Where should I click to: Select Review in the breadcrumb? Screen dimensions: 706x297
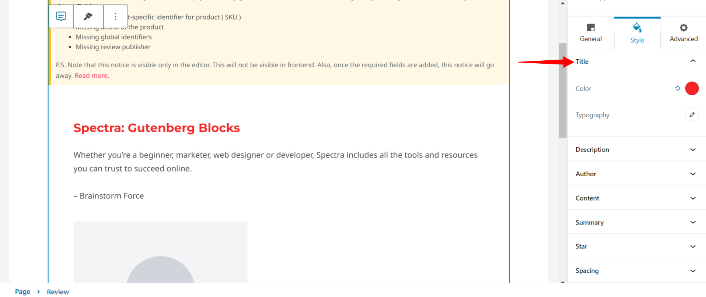(58, 291)
